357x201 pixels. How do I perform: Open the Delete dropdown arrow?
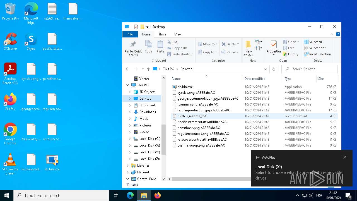pos(238,44)
